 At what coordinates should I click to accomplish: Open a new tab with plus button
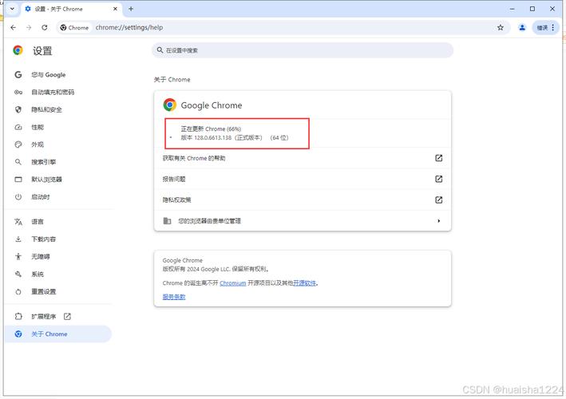point(131,9)
